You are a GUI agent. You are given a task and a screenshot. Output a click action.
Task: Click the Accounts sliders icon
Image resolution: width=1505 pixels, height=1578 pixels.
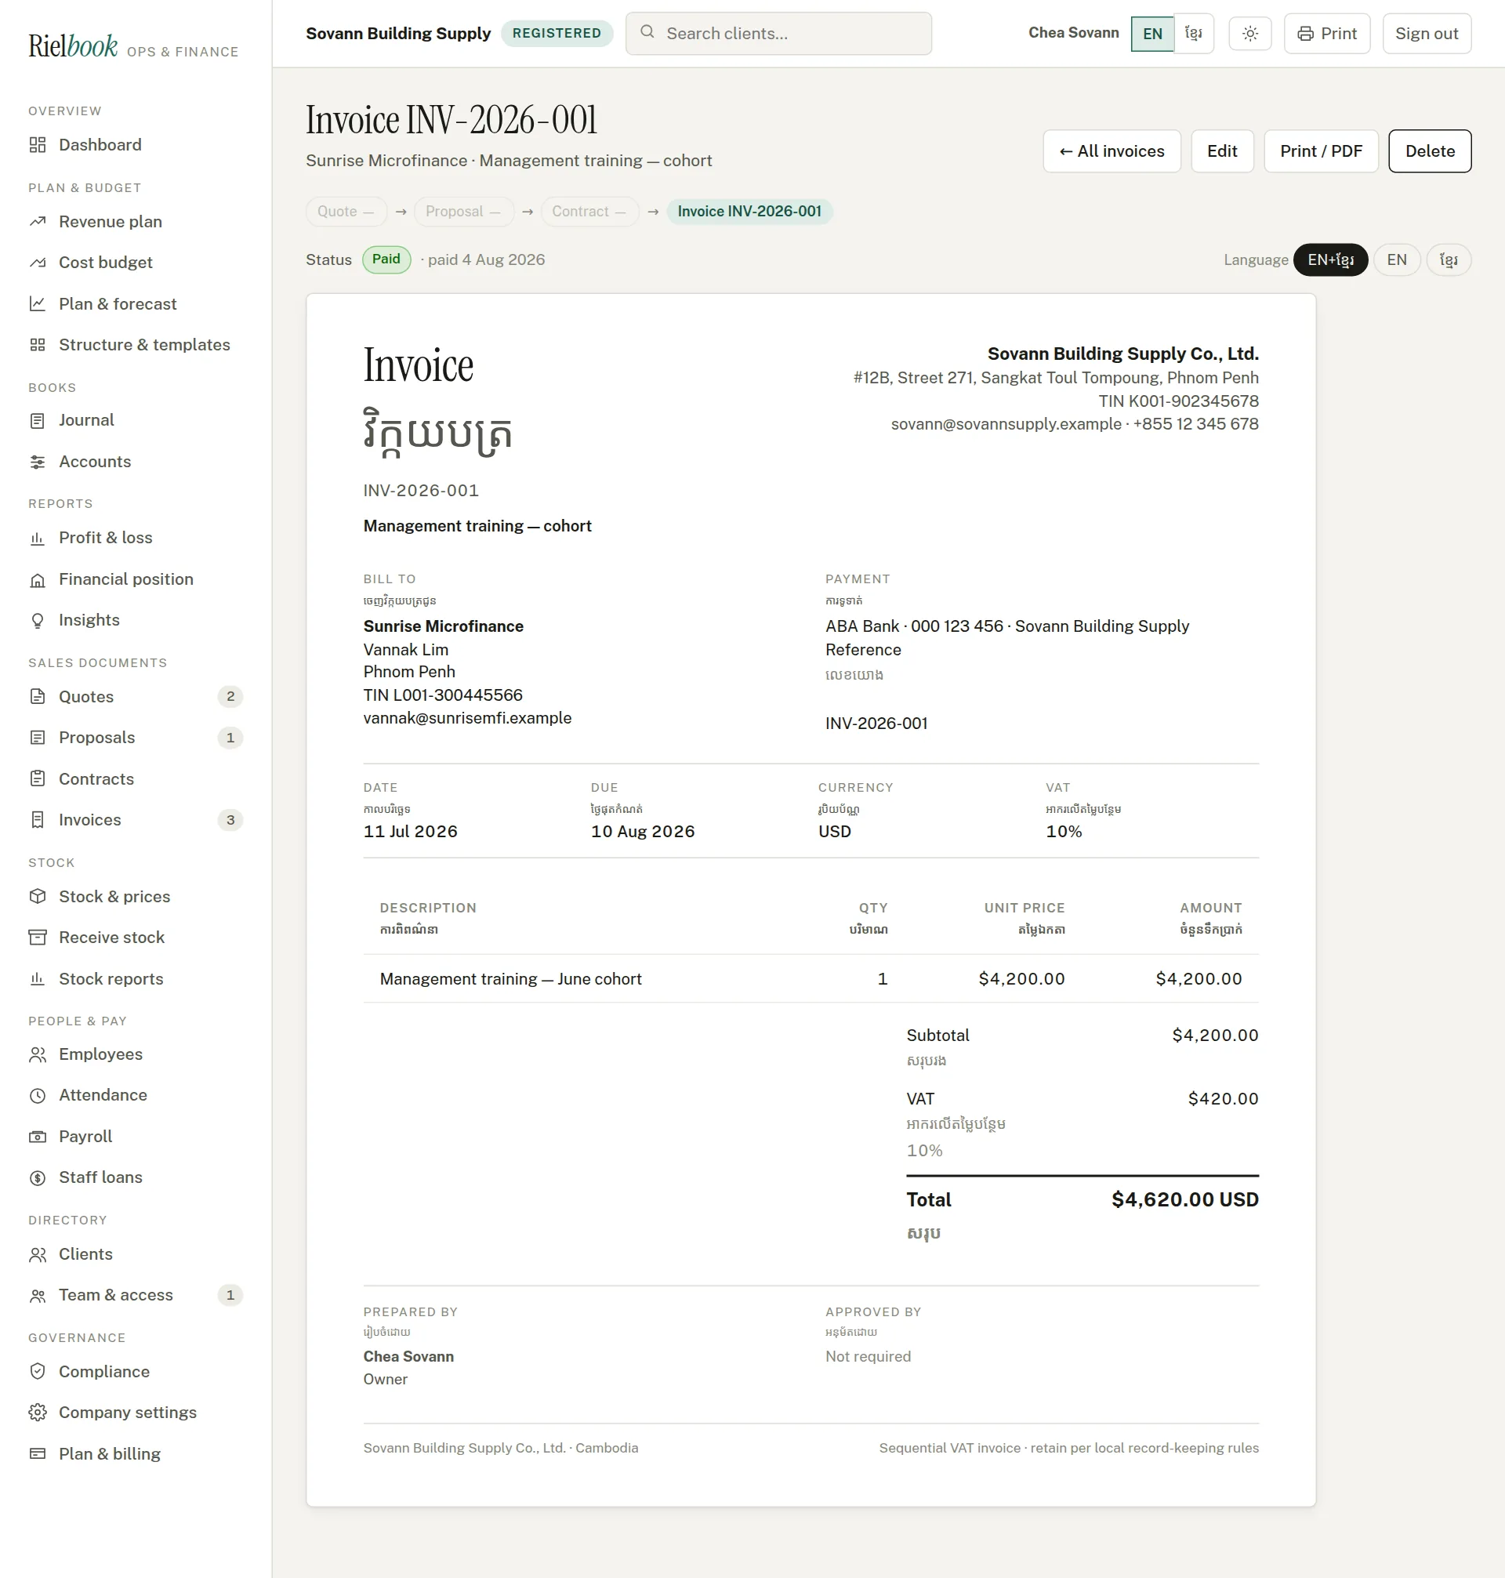38,462
